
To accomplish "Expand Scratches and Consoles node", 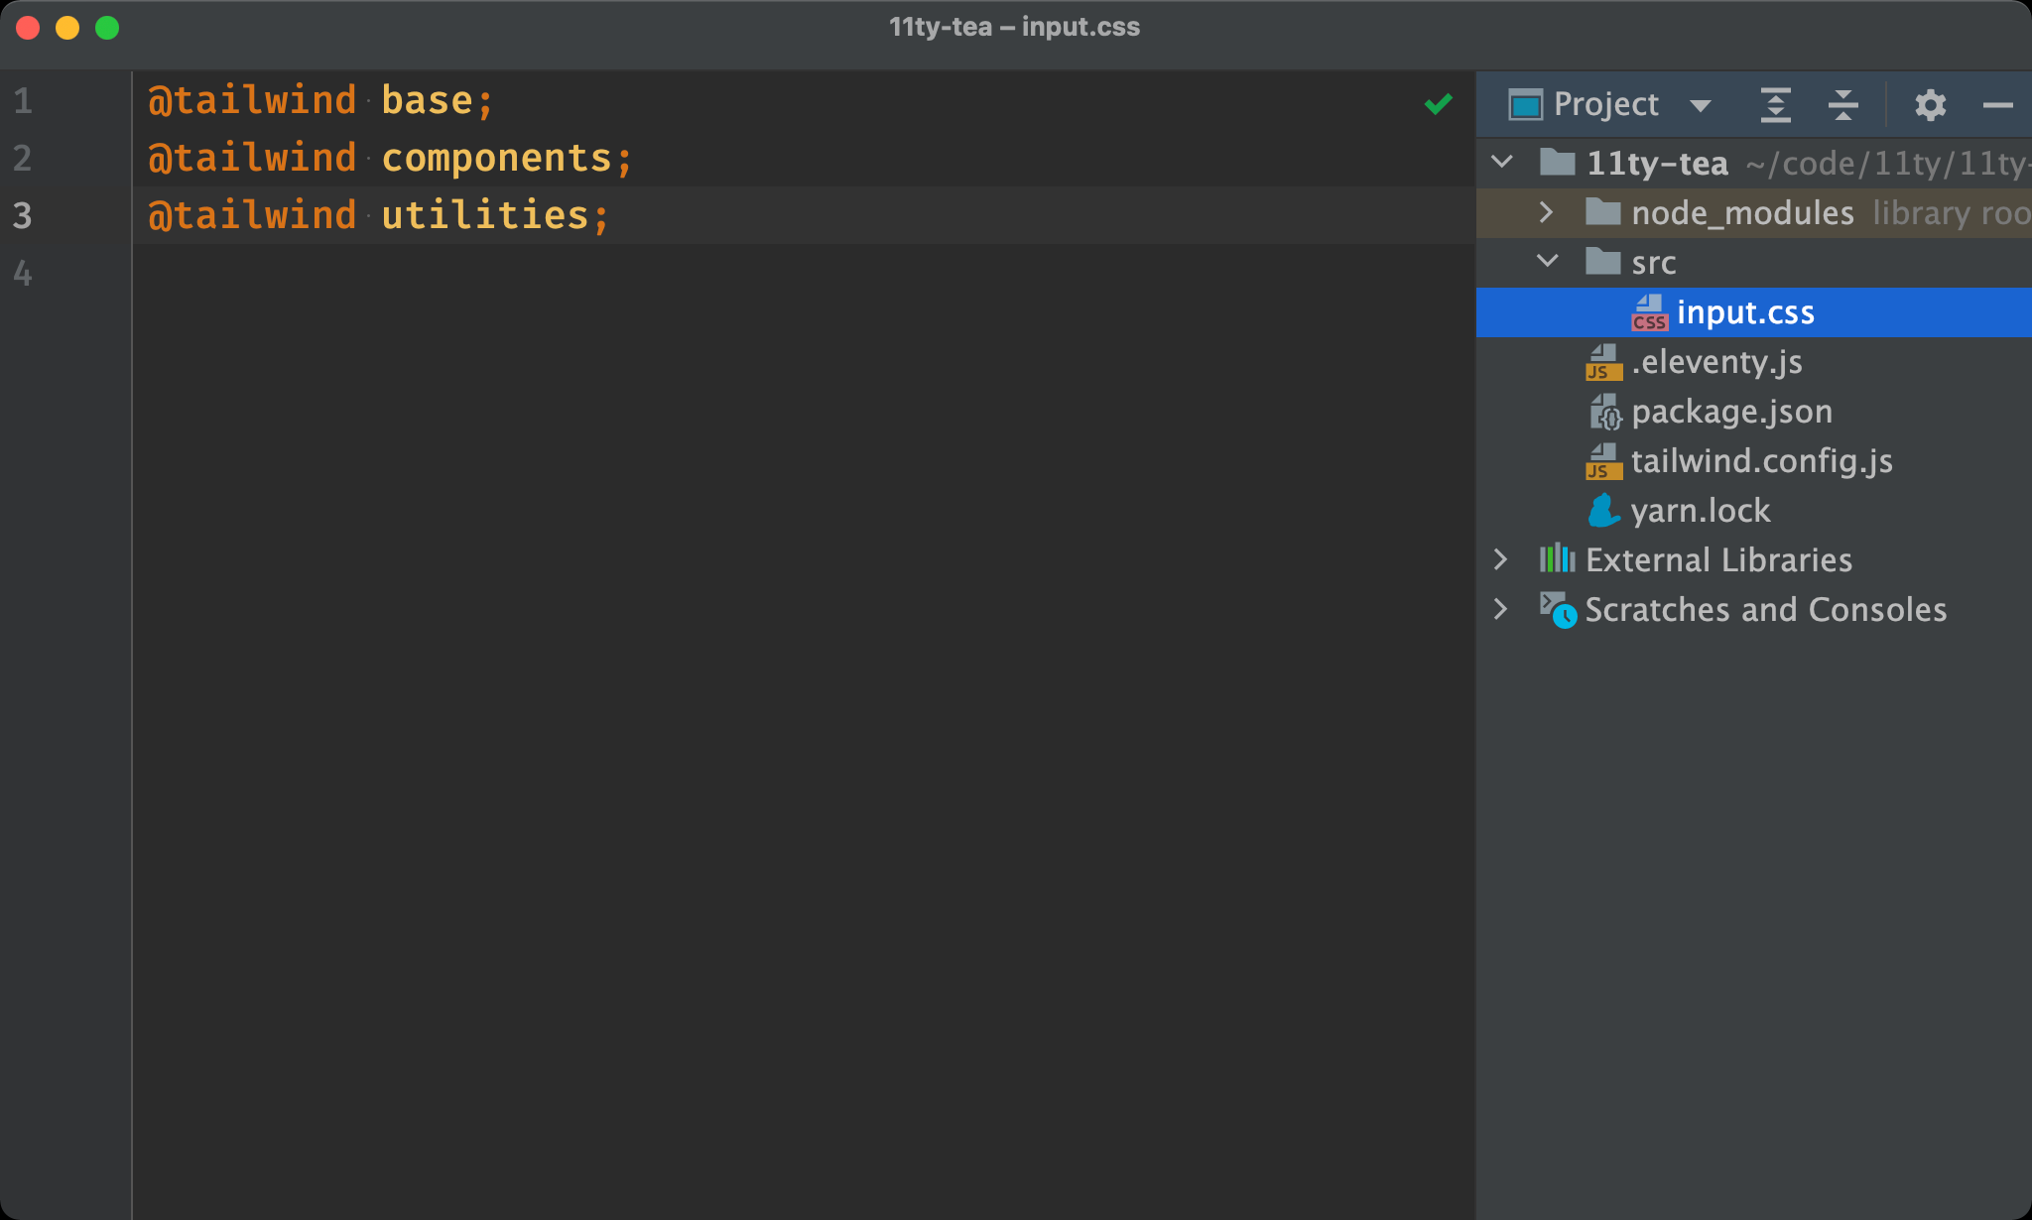I will (x=1501, y=609).
